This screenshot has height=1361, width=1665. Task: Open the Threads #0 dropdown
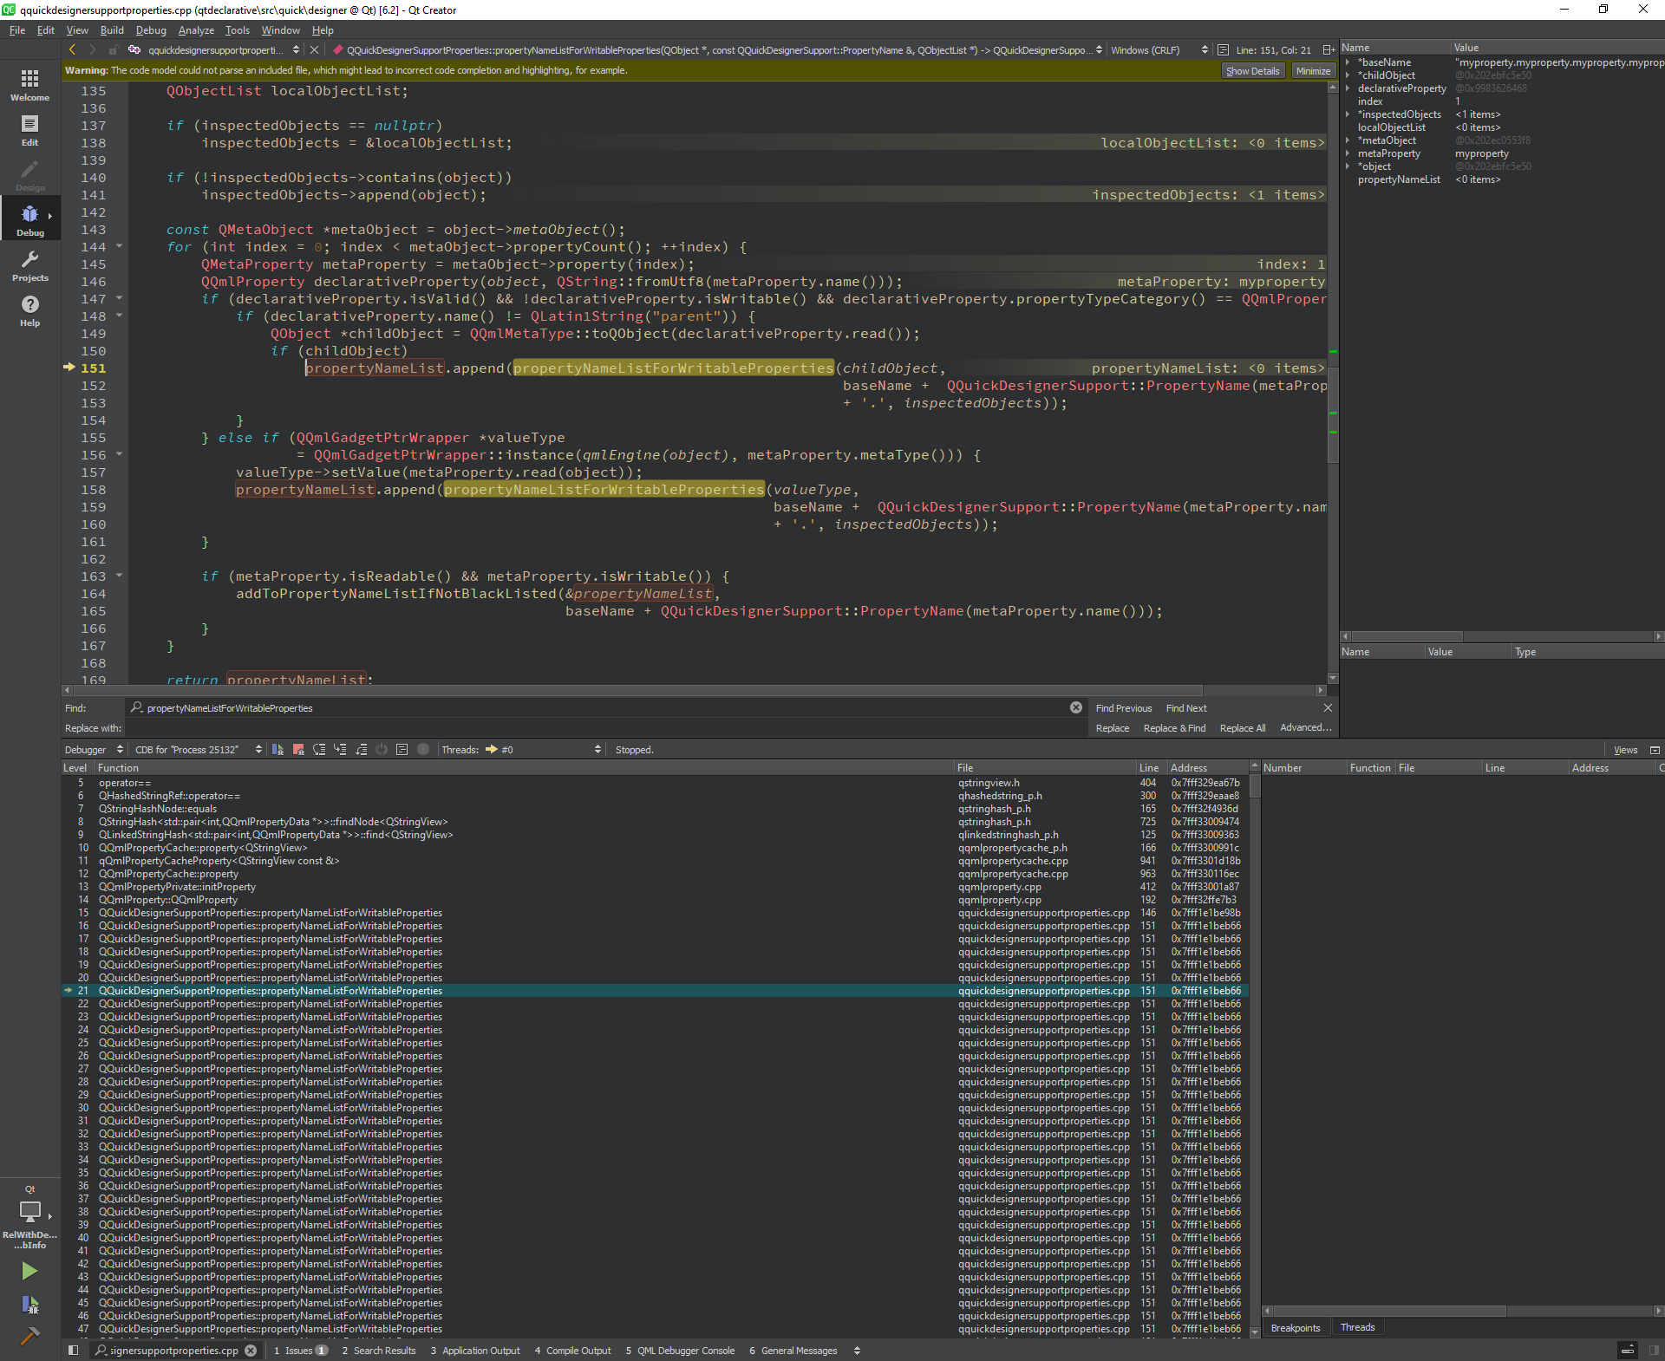tap(543, 750)
